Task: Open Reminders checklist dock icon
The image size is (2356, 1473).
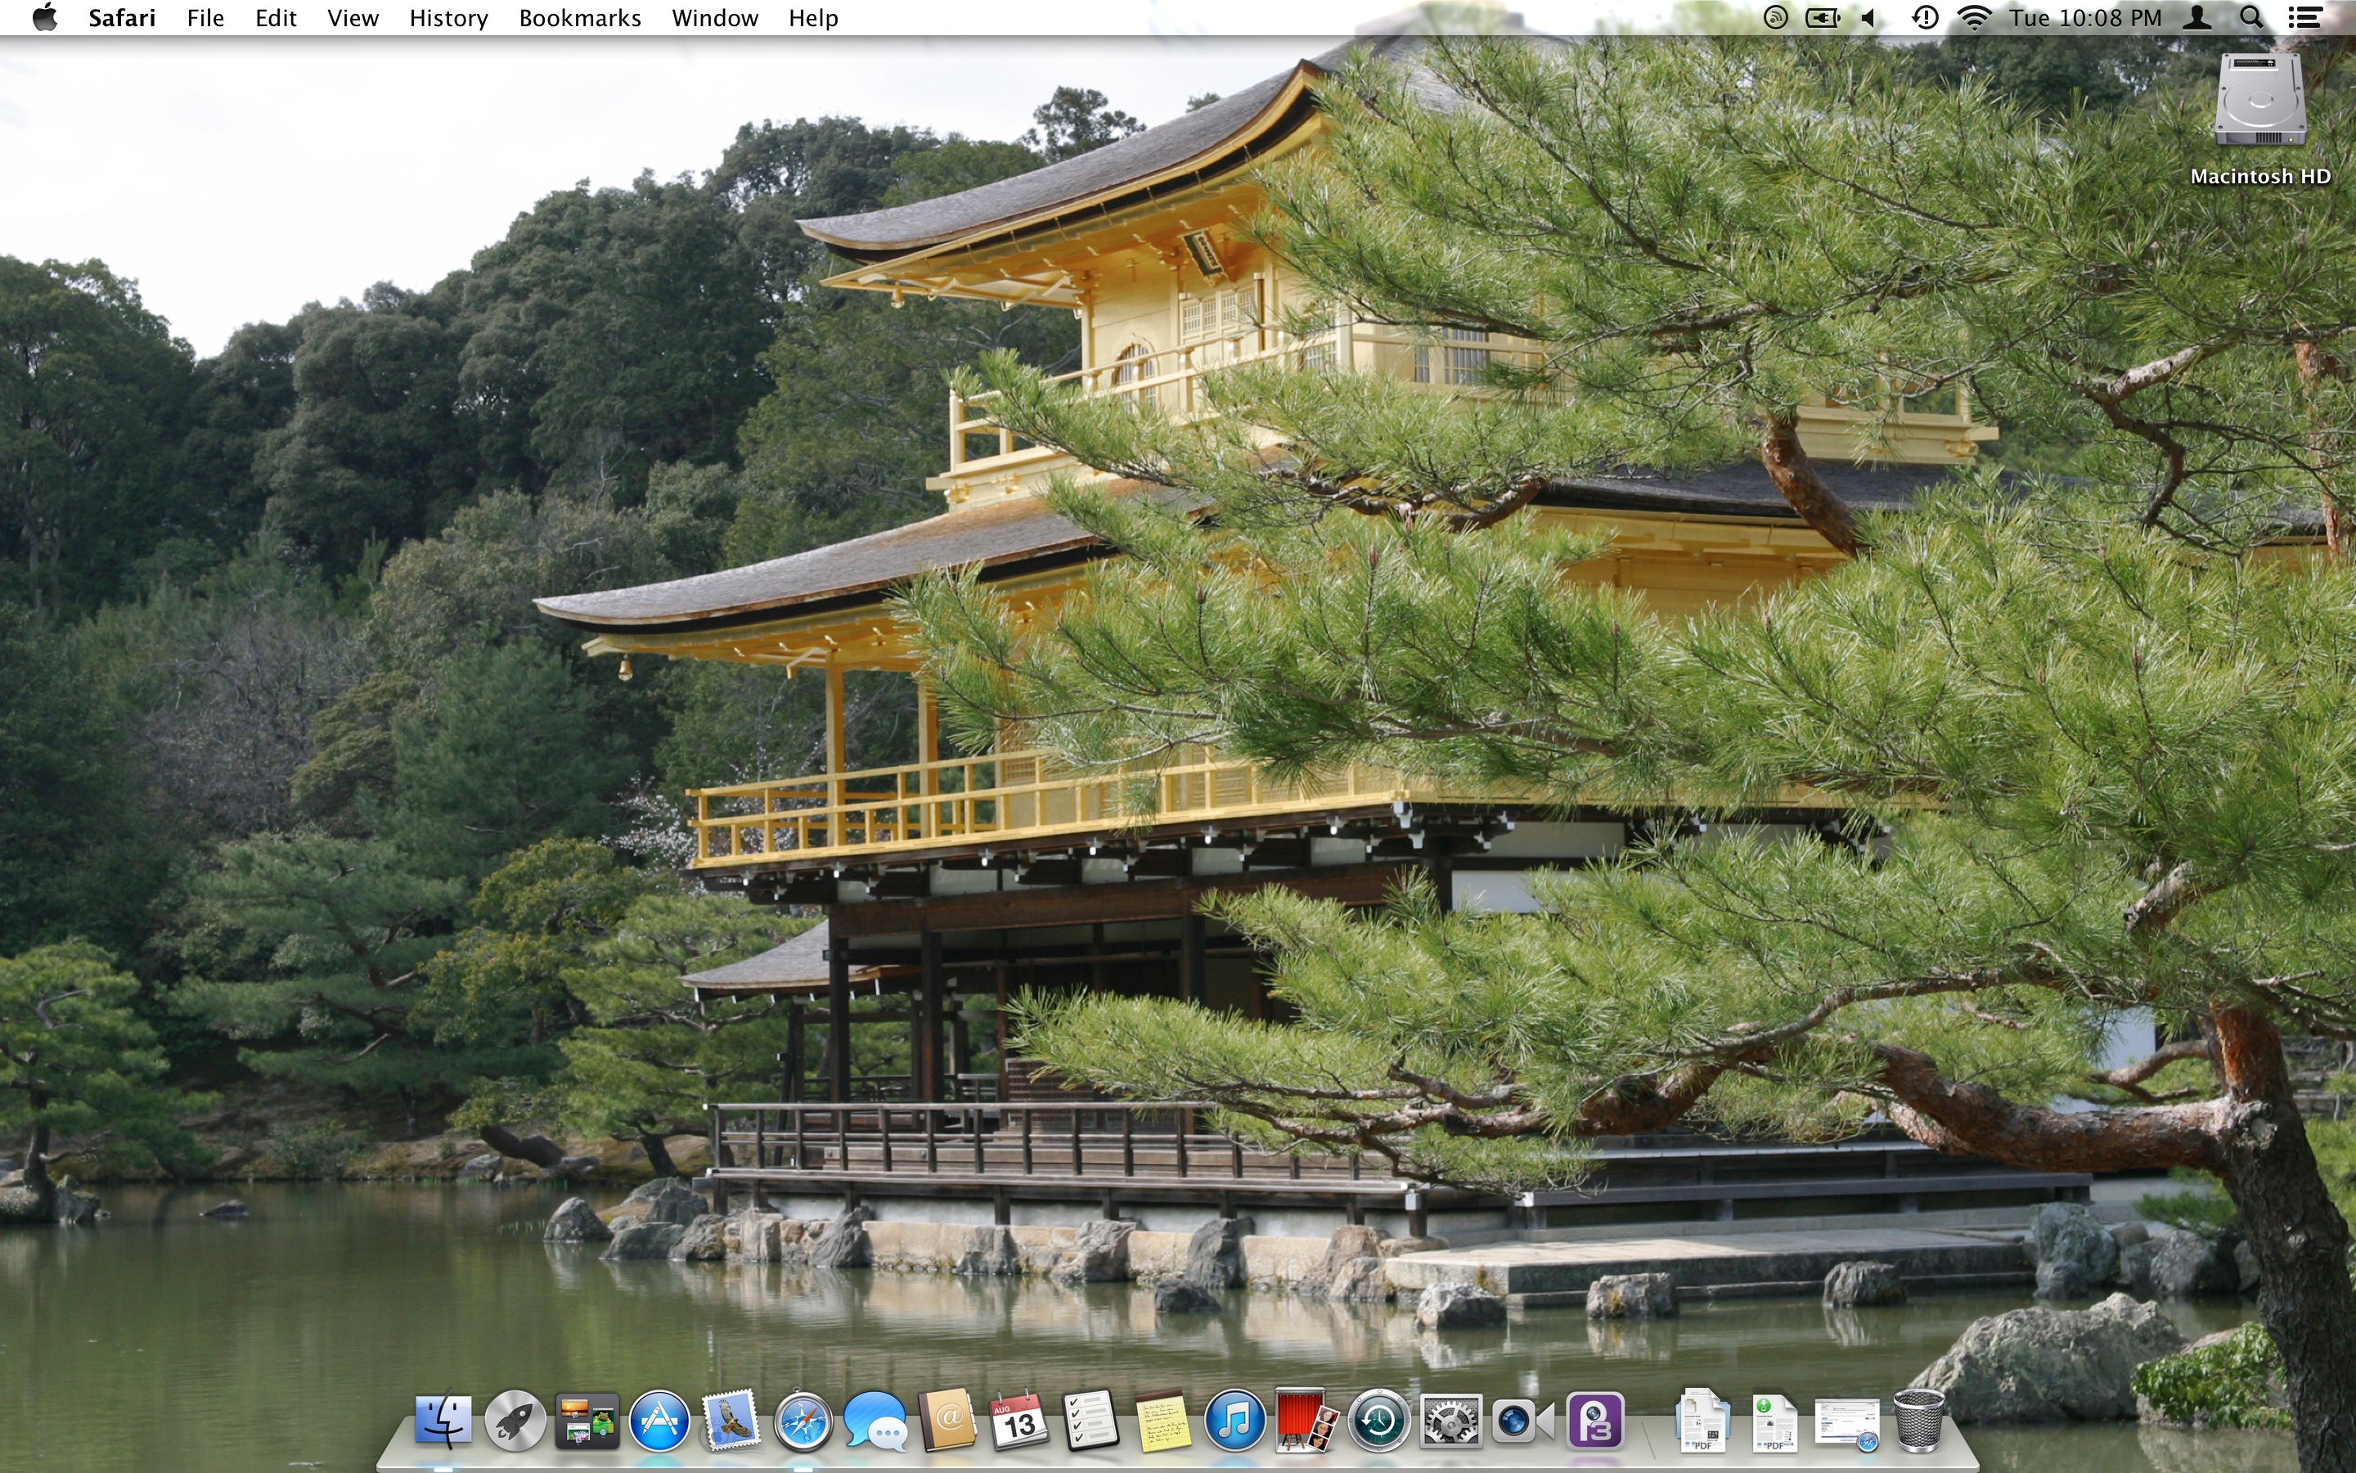Action: pyautogui.click(x=1090, y=1421)
